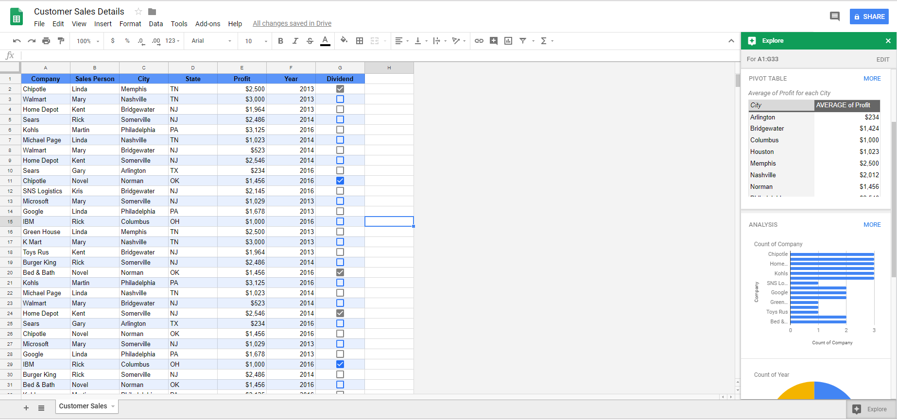Screen dimensions: 897x420
Task: Click EDIT for range A1:G33
Action: coord(883,59)
